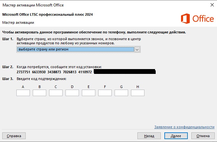Click the 'Microsoft Office LTSC профессиональный плюс 2024' heading
The height and width of the screenshot is (142, 217).
pos(48,14)
